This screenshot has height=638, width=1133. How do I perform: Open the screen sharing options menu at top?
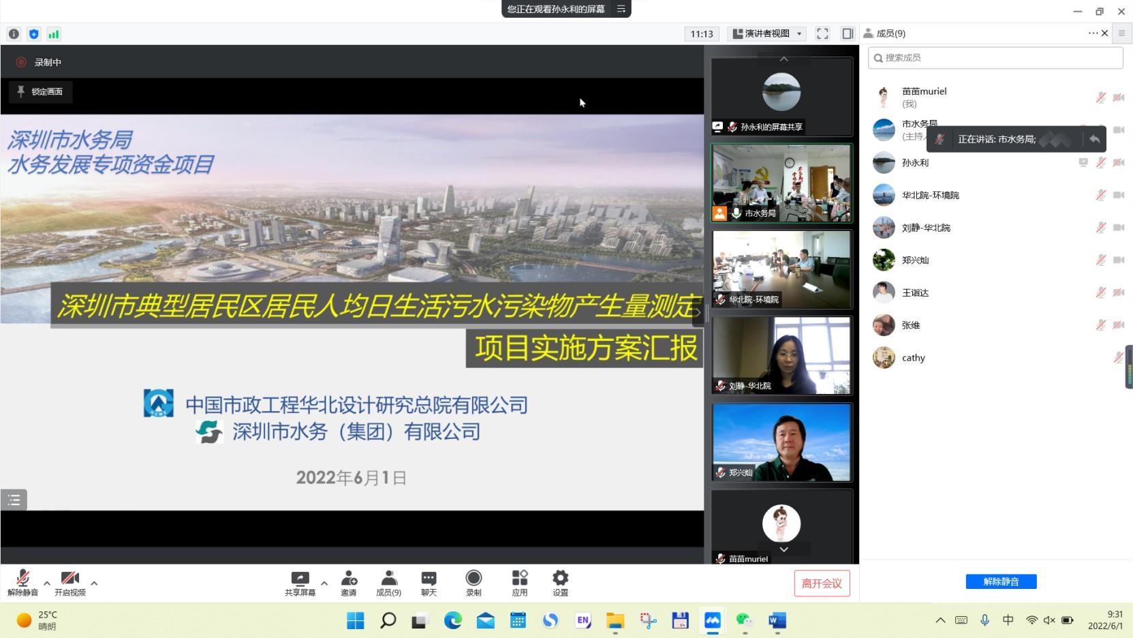point(621,9)
